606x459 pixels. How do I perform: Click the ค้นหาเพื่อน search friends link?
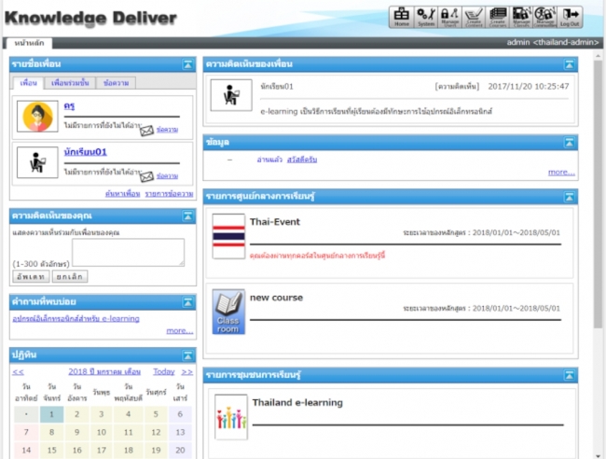(x=122, y=194)
